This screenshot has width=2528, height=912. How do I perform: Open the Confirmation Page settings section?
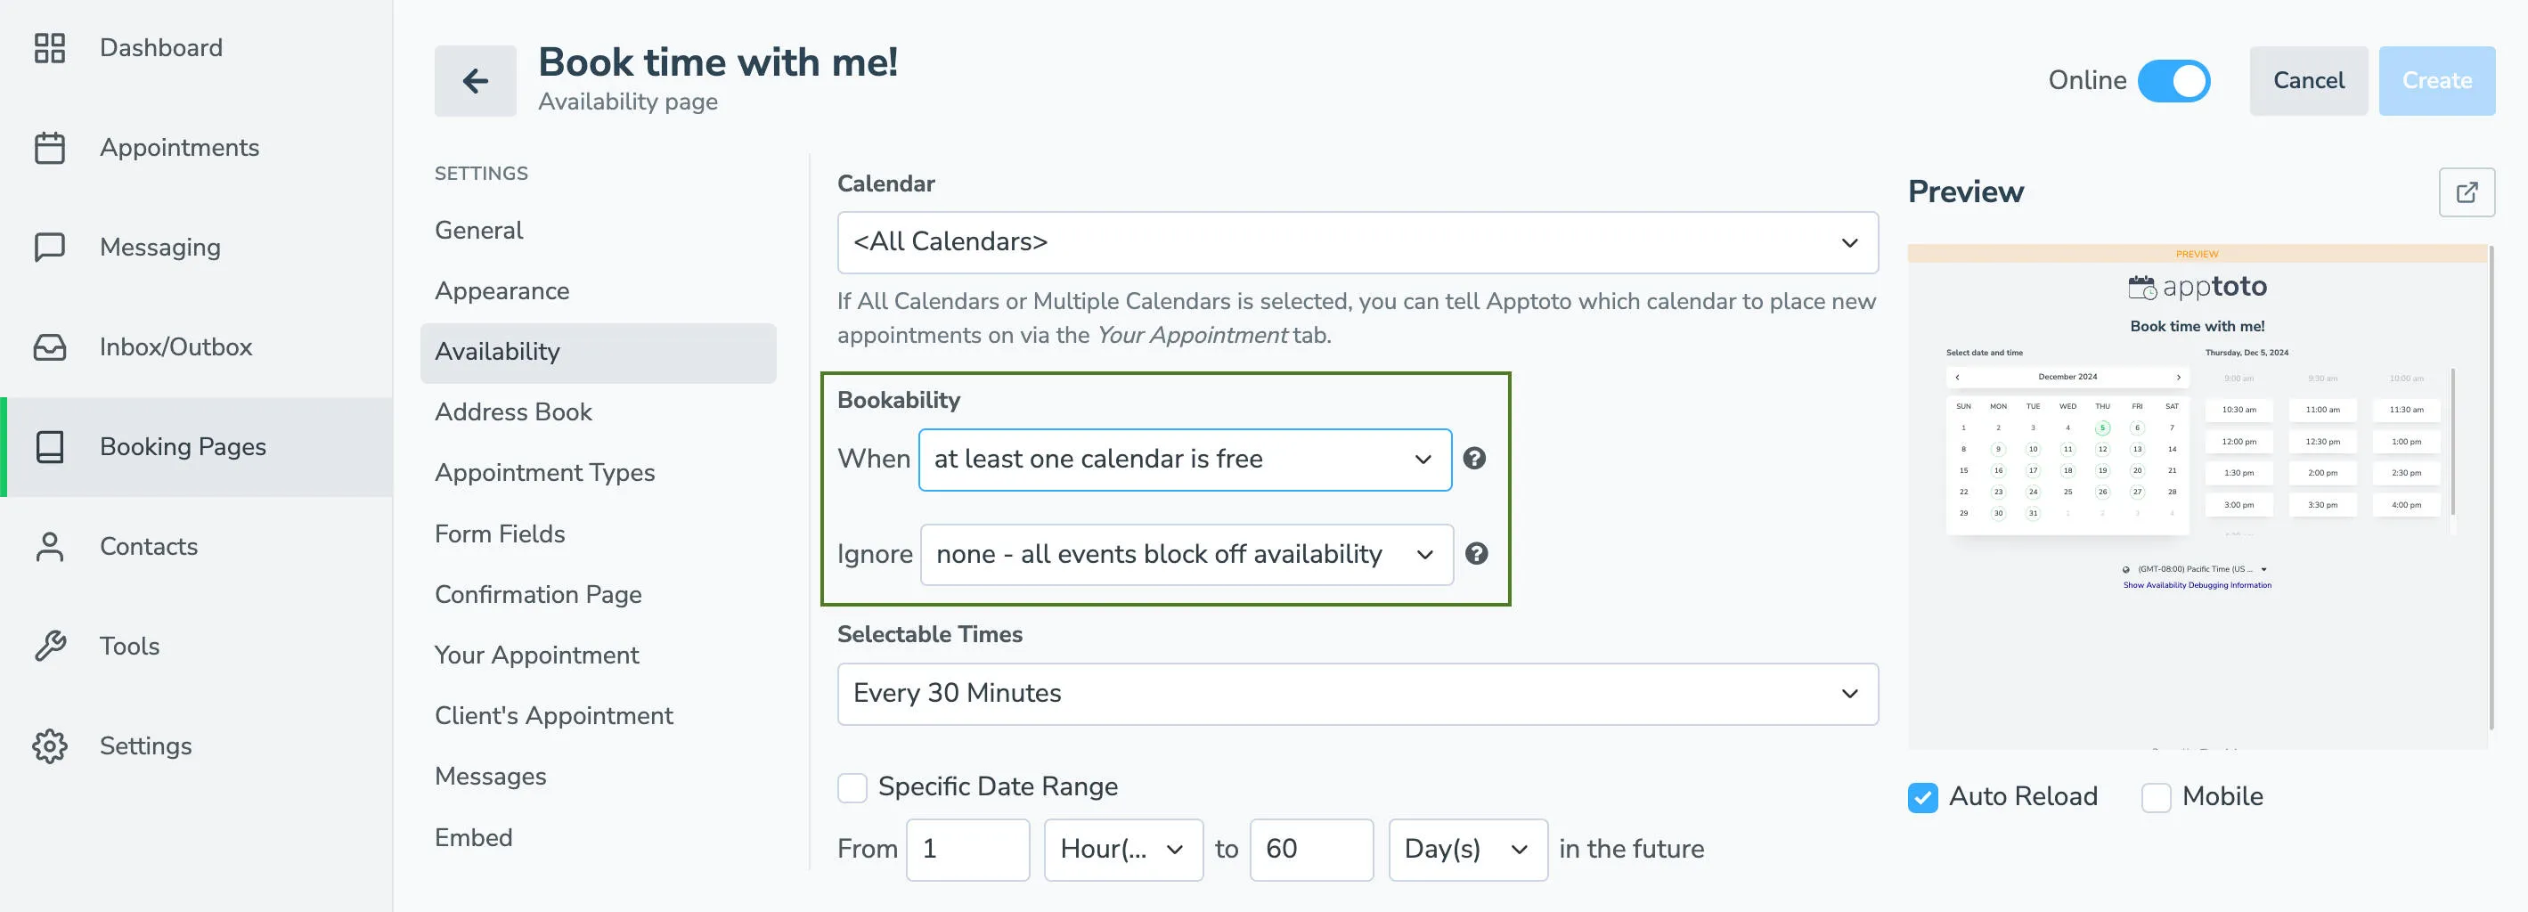click(538, 594)
